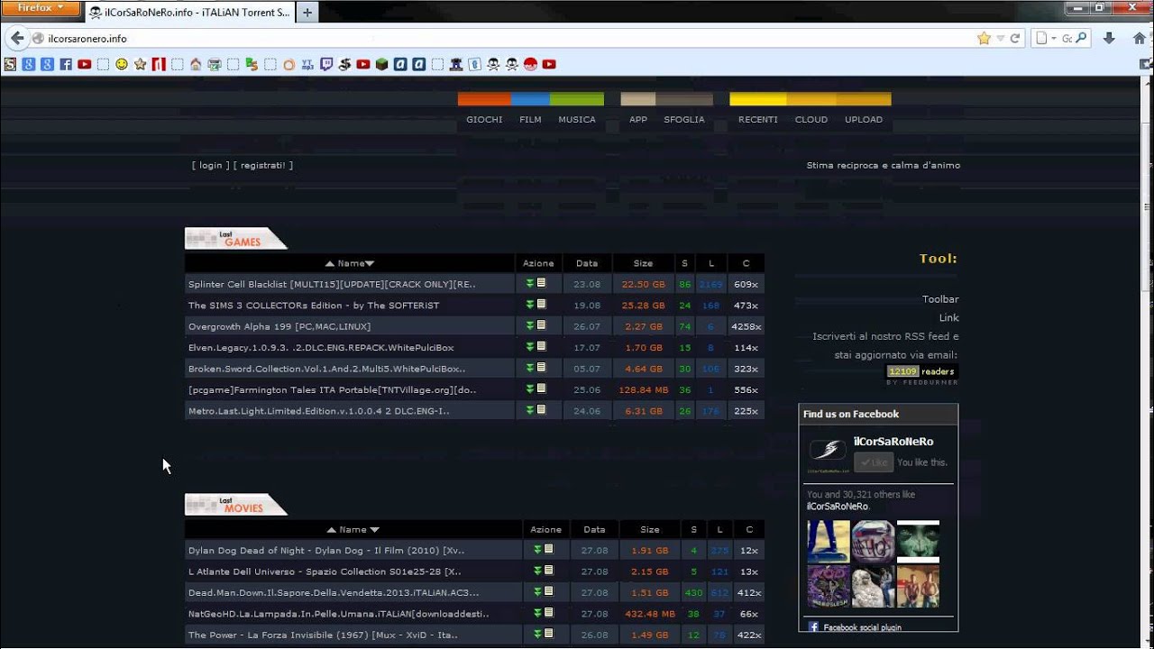Click green download arrow for Metro.Last.Light

pyautogui.click(x=531, y=410)
